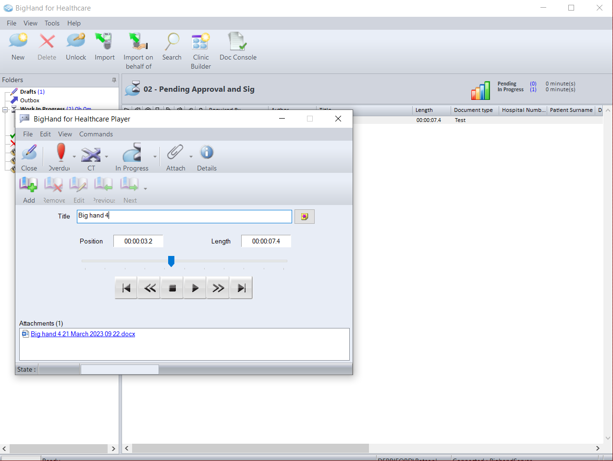Image resolution: width=613 pixels, height=461 pixels.
Task: Rewind the dictation
Action: click(150, 288)
